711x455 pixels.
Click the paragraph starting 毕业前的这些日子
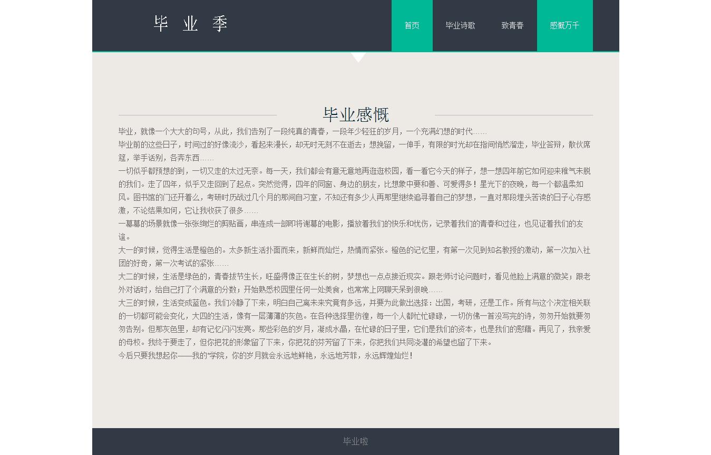[x=354, y=151]
